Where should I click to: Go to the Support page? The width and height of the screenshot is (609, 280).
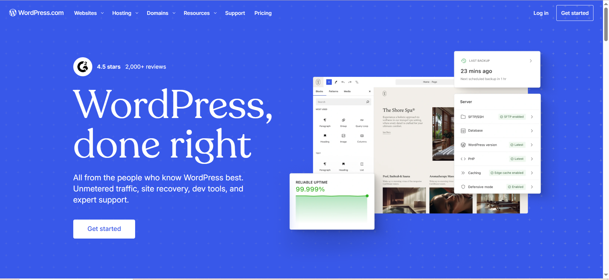pos(235,13)
